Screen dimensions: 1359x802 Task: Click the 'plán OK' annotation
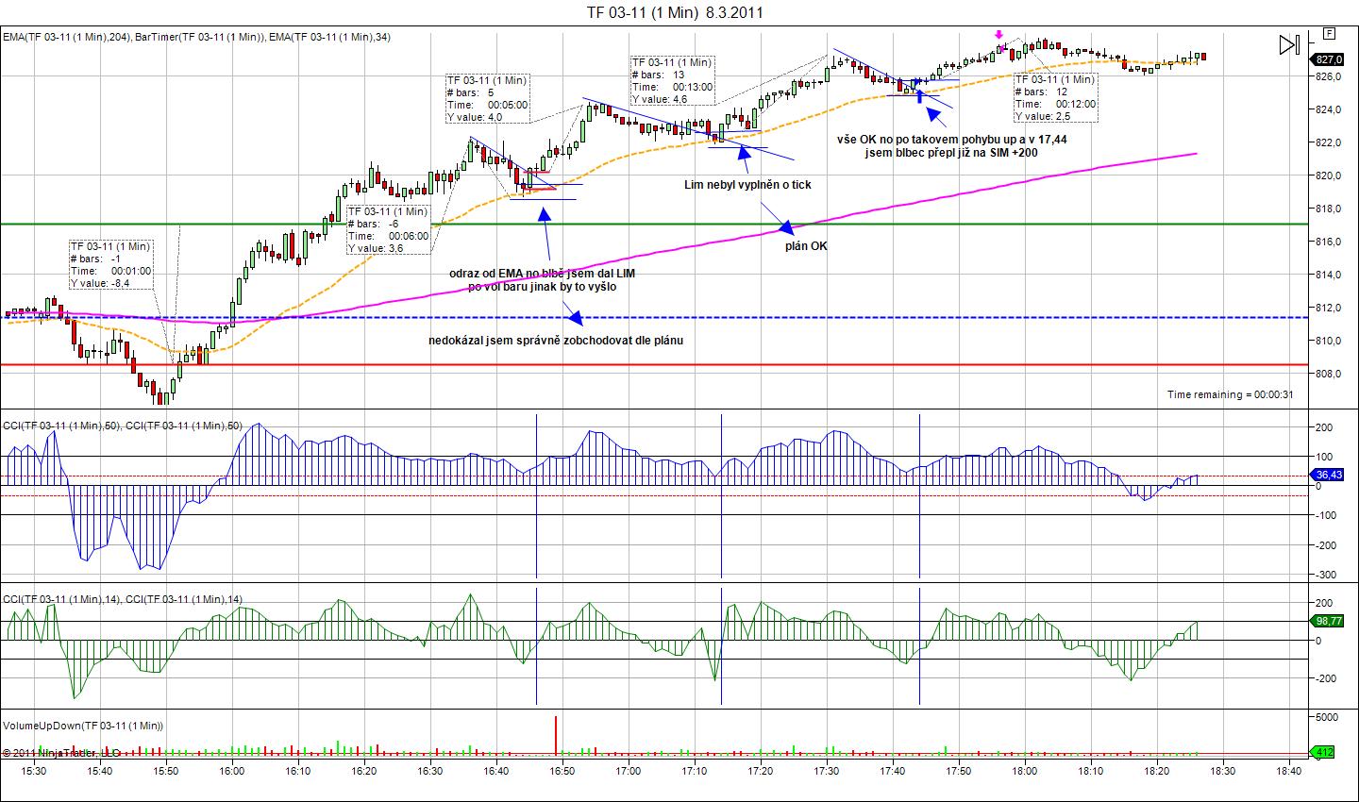(x=805, y=246)
